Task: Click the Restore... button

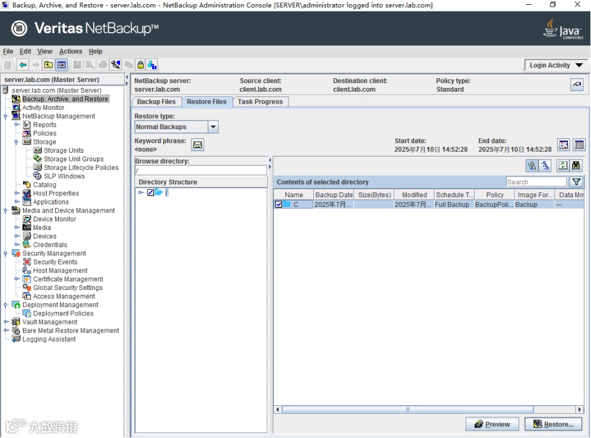Action: pyautogui.click(x=553, y=424)
